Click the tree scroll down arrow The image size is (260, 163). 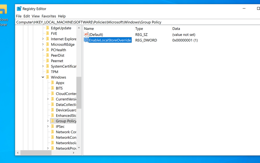coord(79,148)
